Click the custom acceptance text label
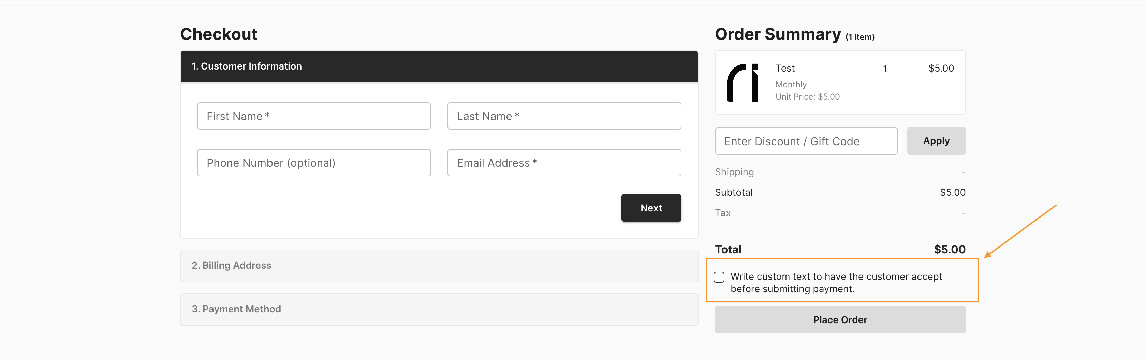1146x360 pixels. [836, 283]
